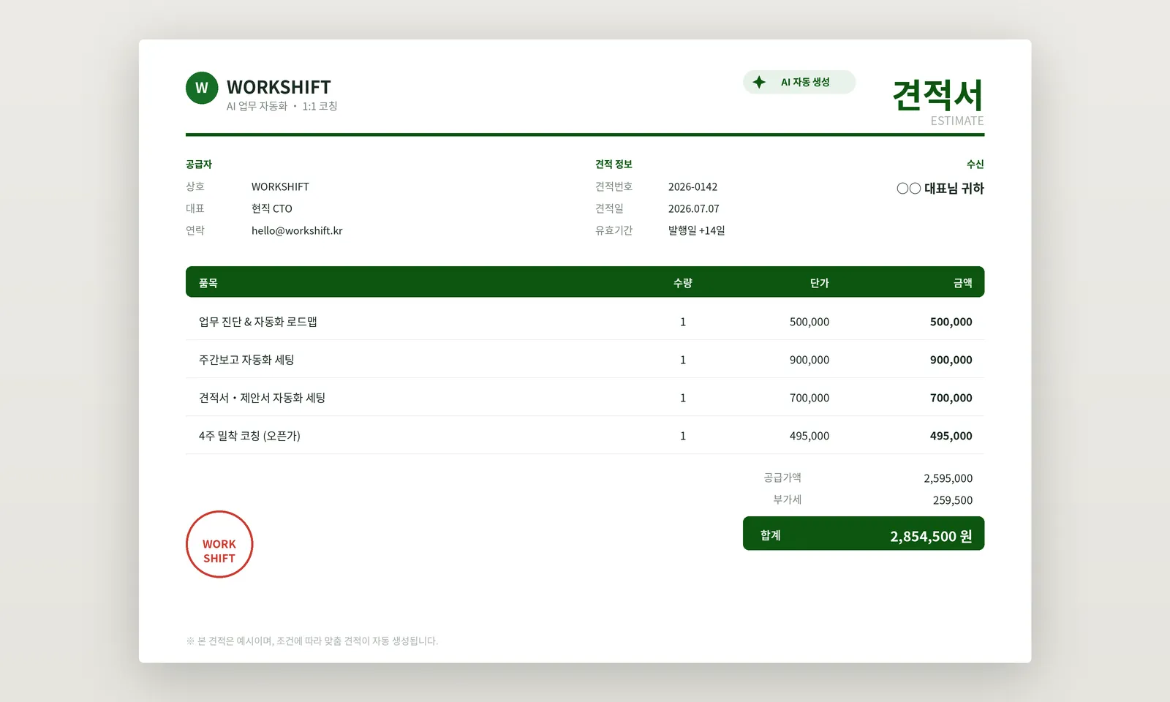Click the WORKSHIFT company name heading
1170x702 pixels.
click(279, 87)
